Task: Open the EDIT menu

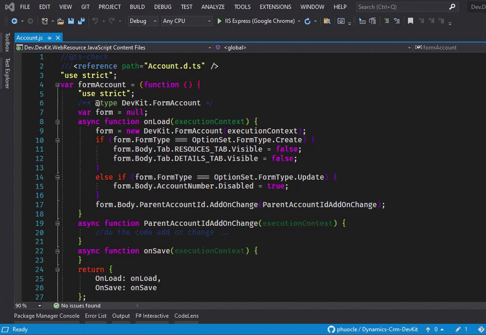Action: (45, 7)
